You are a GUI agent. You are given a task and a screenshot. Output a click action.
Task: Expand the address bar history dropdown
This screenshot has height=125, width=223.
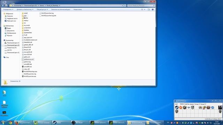coord(122,6)
